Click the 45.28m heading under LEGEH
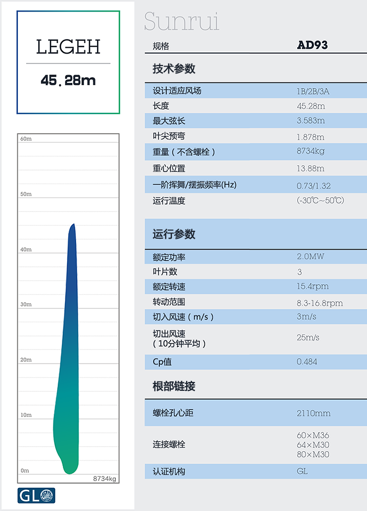Viewport: 367px width, 511px height. click(68, 80)
